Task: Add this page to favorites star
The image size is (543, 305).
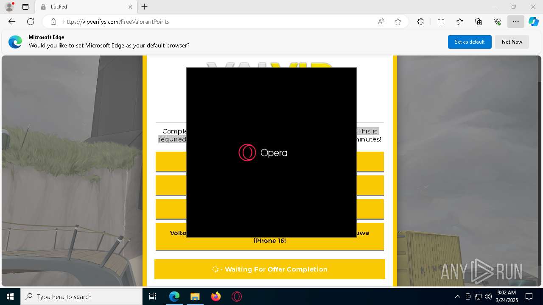Action: pos(398,22)
